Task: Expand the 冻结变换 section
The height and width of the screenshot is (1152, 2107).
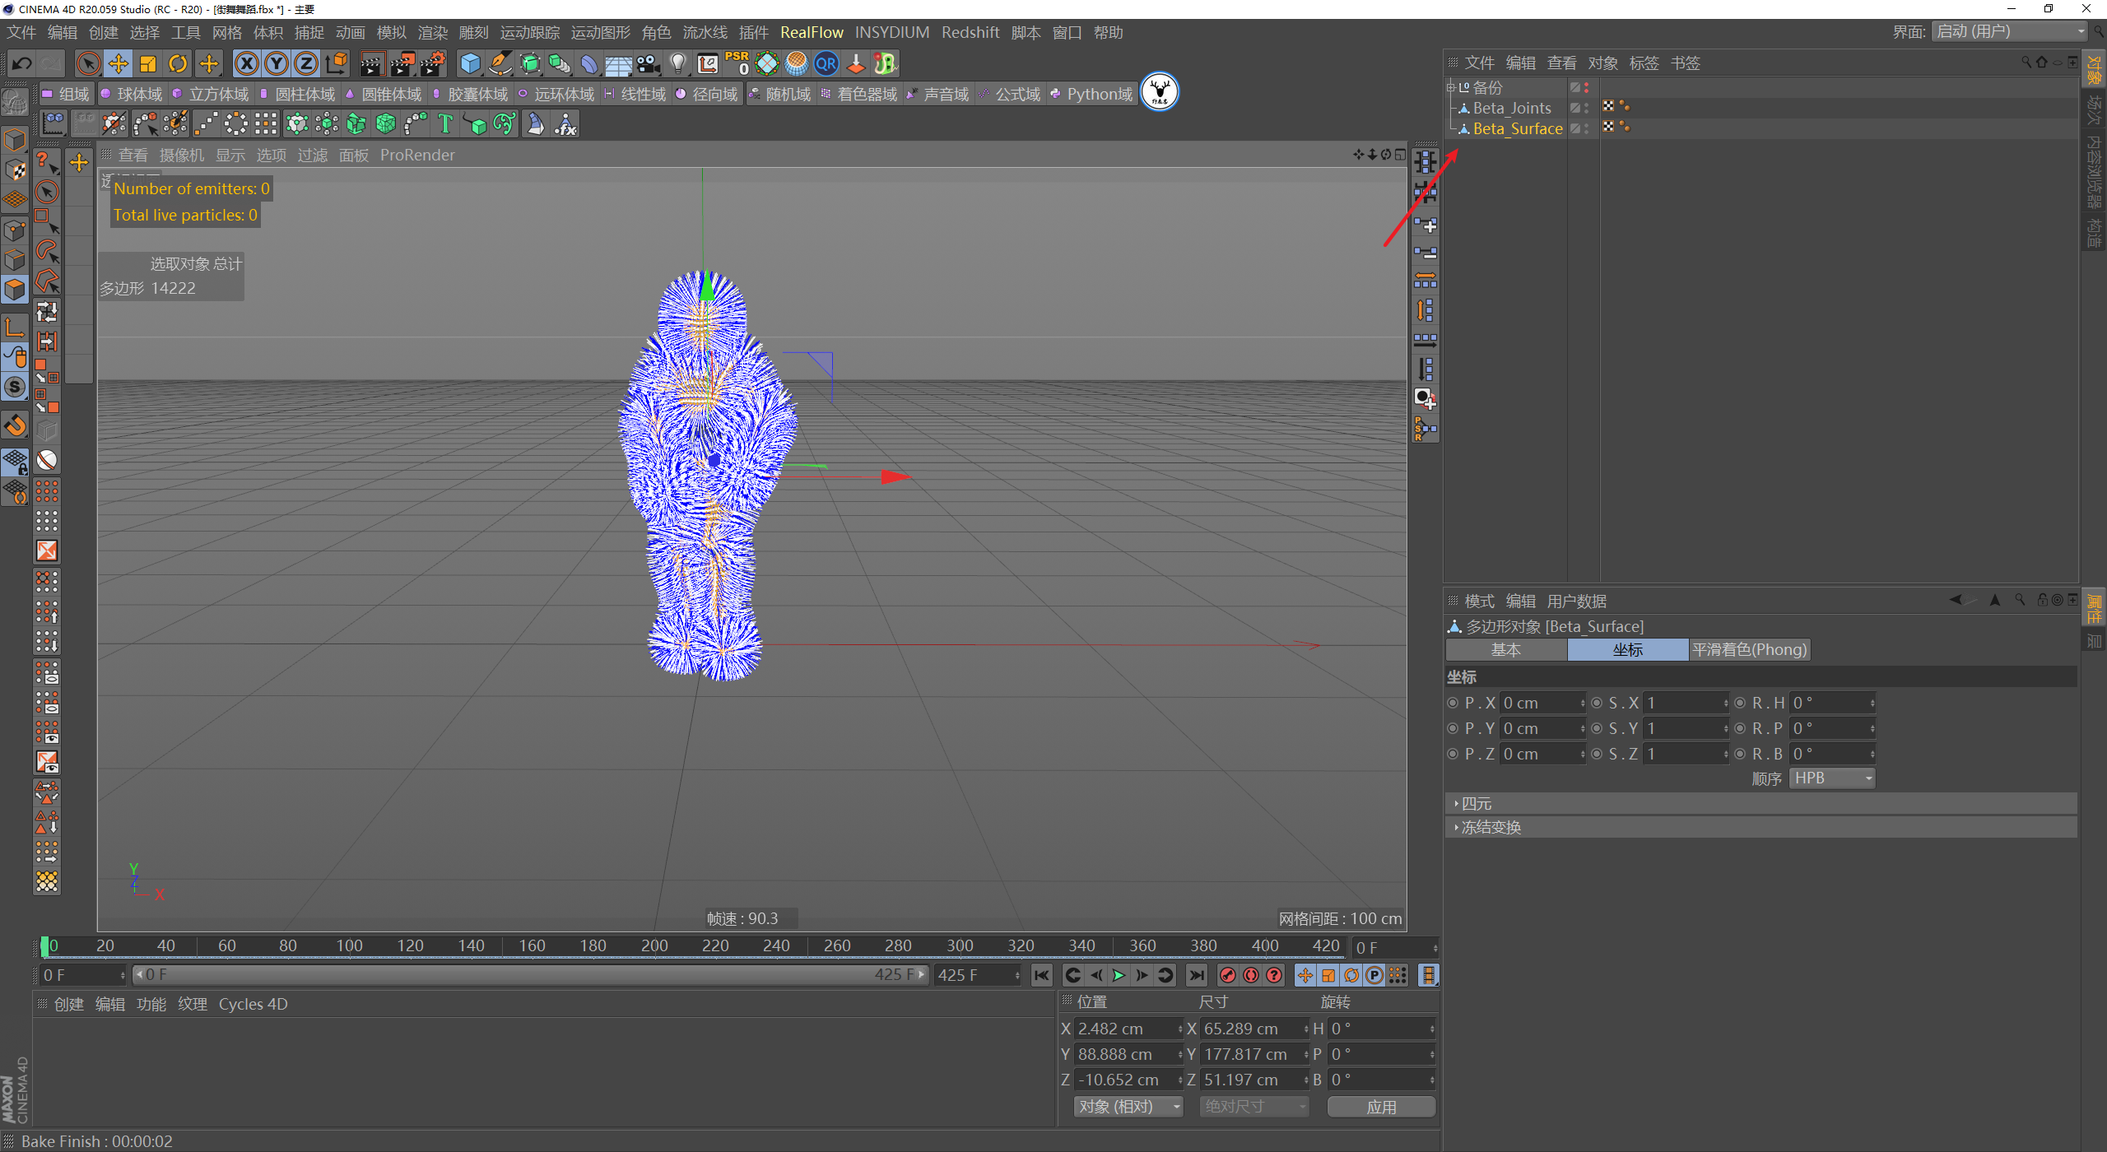Action: (x=1491, y=827)
